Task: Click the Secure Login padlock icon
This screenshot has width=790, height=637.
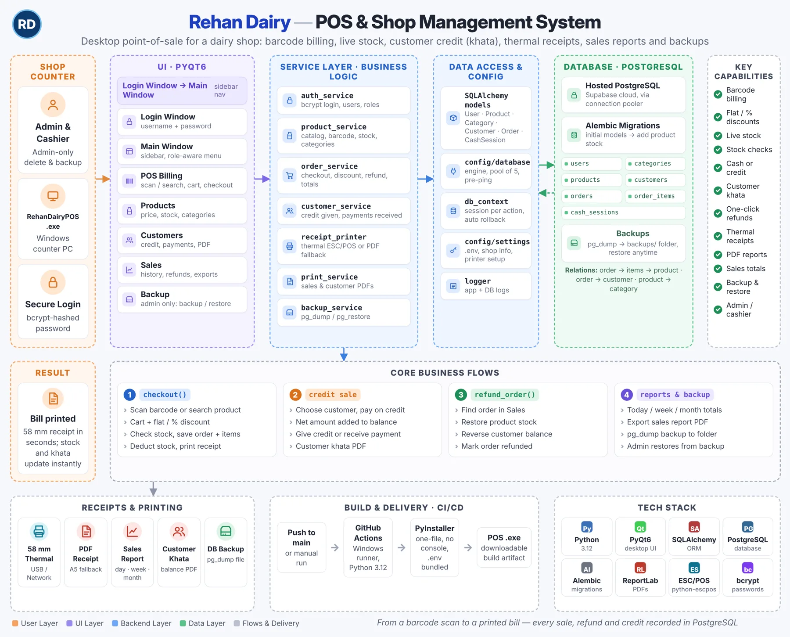Action: (x=53, y=282)
